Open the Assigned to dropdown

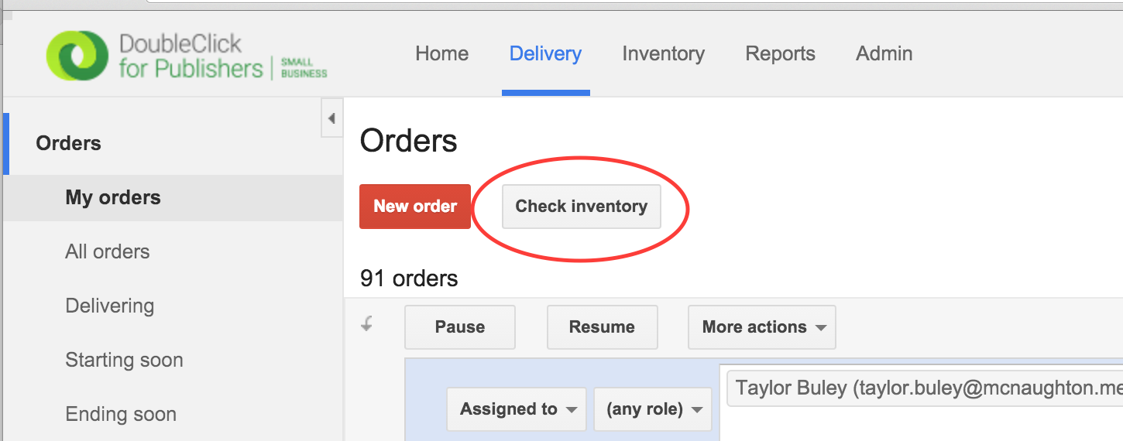coord(516,409)
